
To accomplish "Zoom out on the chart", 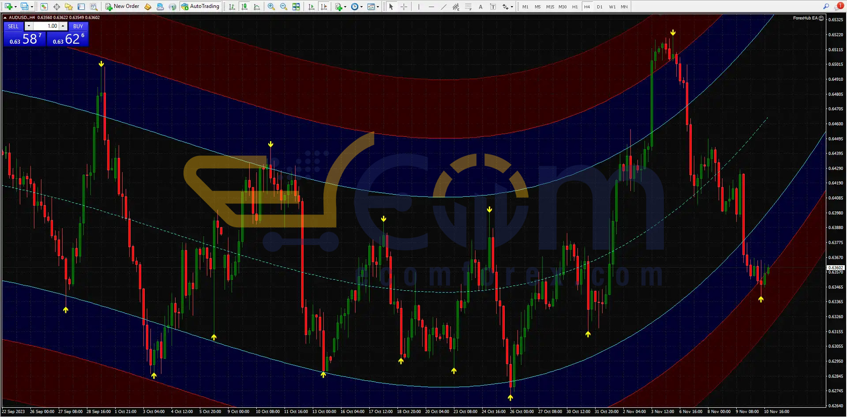I will pos(284,7).
